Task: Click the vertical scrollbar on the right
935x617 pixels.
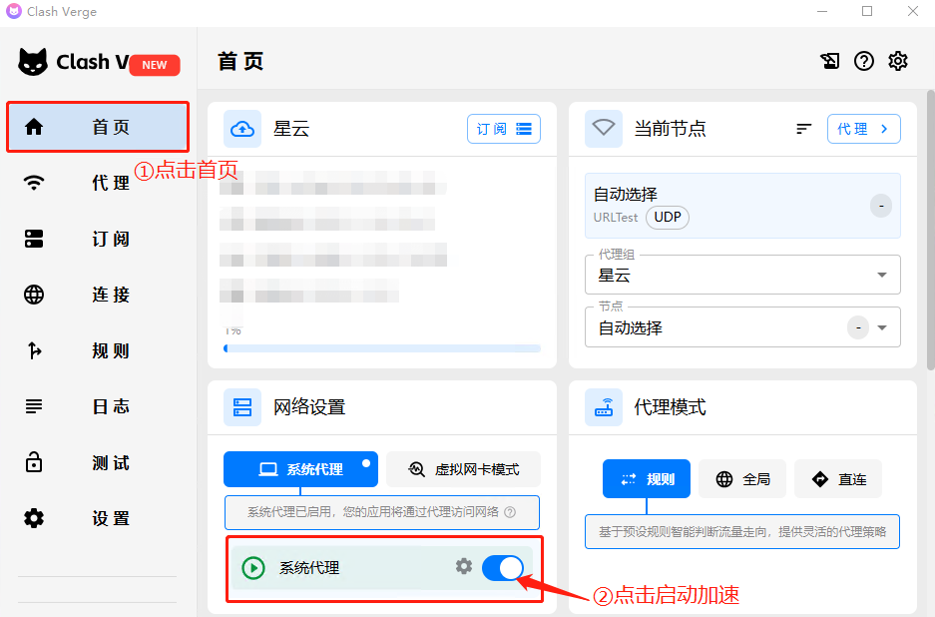Action: point(931,230)
